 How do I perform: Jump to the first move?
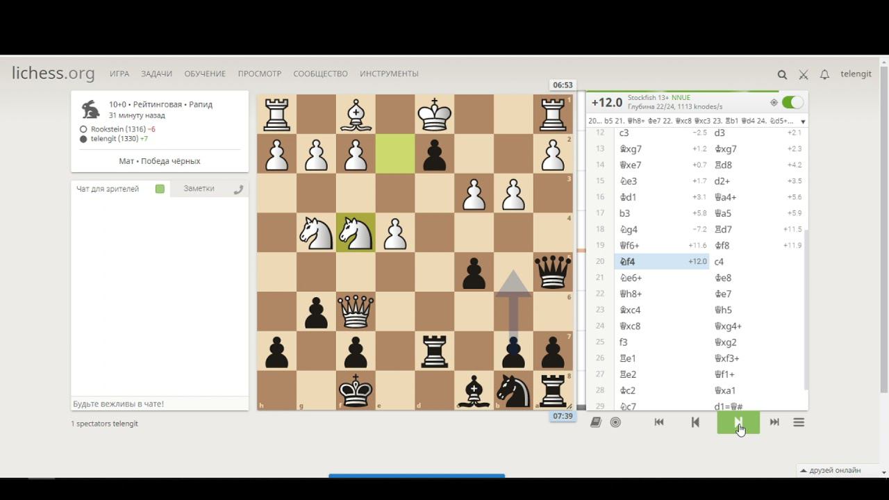coord(659,422)
